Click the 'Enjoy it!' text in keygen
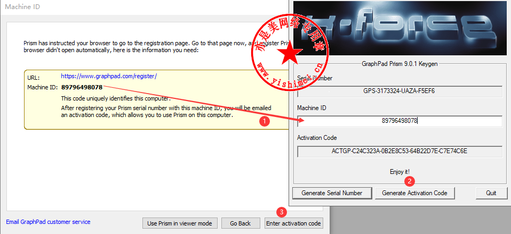The width and height of the screenshot is (511, 234). [x=400, y=172]
